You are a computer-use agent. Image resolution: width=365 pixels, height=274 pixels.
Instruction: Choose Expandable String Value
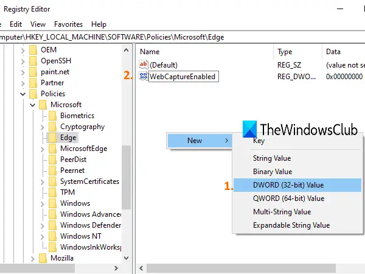pos(297,225)
